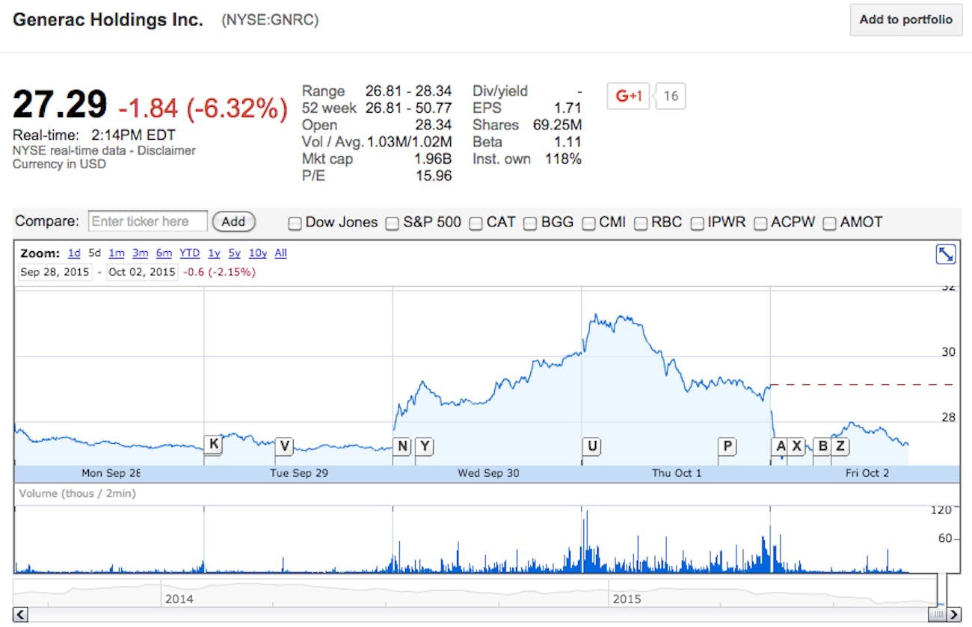Edit start date Sep 28, 2015 field
Viewport: 972px width, 627px height.
point(55,272)
